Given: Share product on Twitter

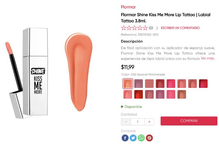Looking at the screenshot, I should pos(133,138).
